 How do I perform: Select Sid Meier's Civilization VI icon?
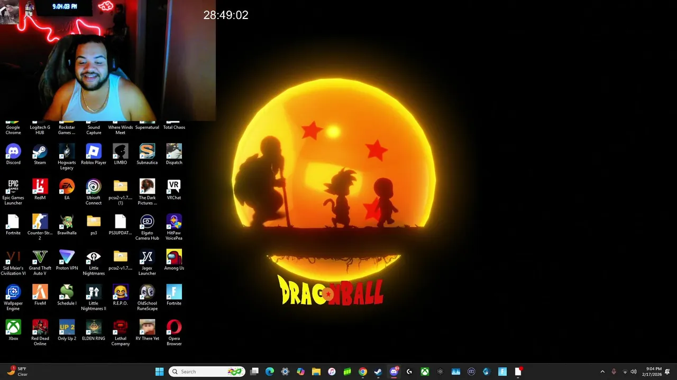click(13, 263)
